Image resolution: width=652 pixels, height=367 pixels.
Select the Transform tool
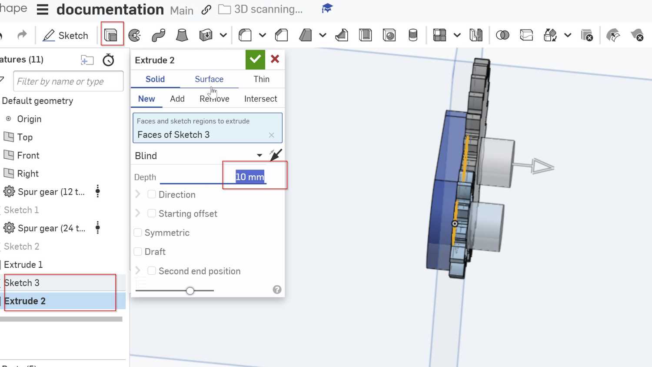tap(550, 35)
